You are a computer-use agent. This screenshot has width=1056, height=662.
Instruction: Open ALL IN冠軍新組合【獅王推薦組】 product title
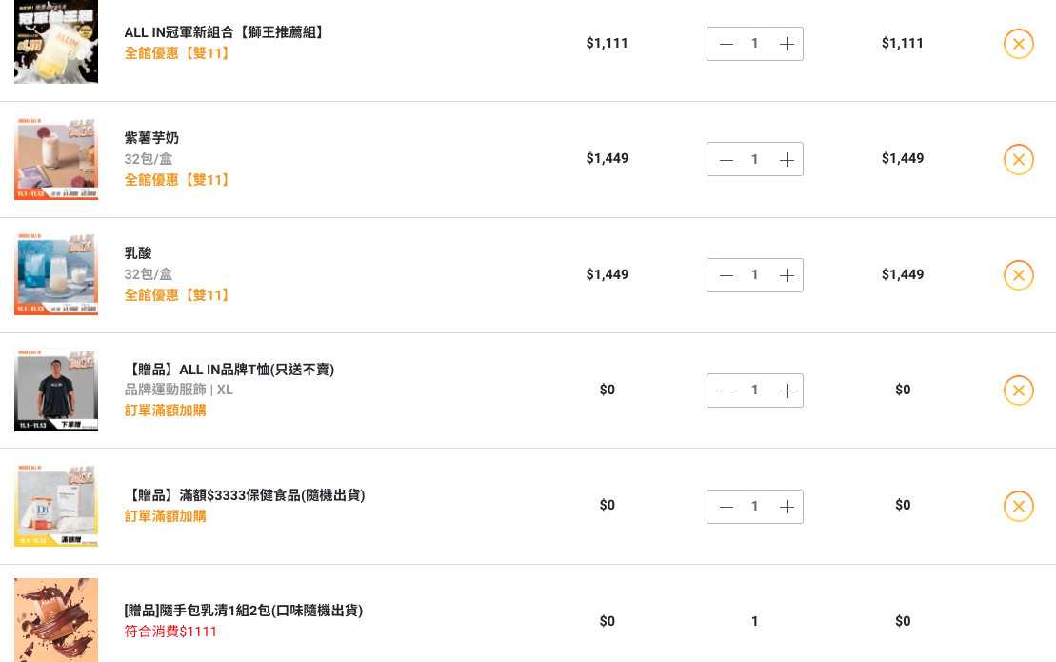pos(225,32)
